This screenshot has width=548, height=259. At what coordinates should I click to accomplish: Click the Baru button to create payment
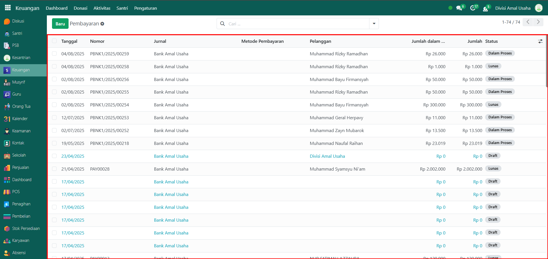pyautogui.click(x=60, y=24)
